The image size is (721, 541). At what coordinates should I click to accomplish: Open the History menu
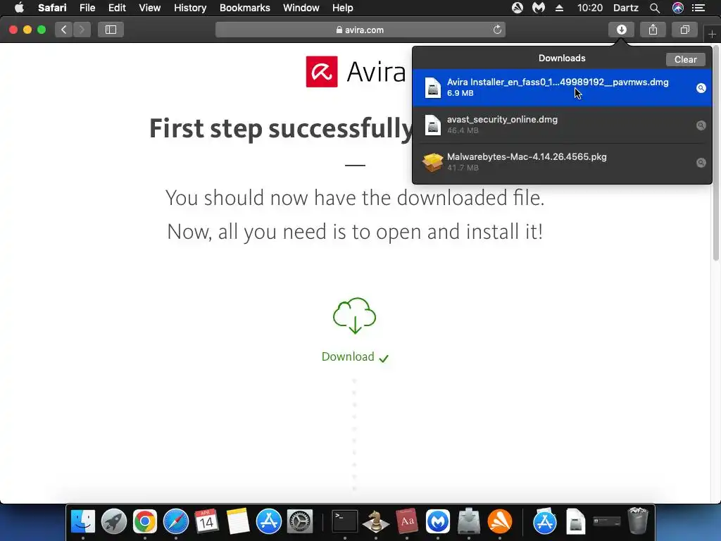point(190,8)
